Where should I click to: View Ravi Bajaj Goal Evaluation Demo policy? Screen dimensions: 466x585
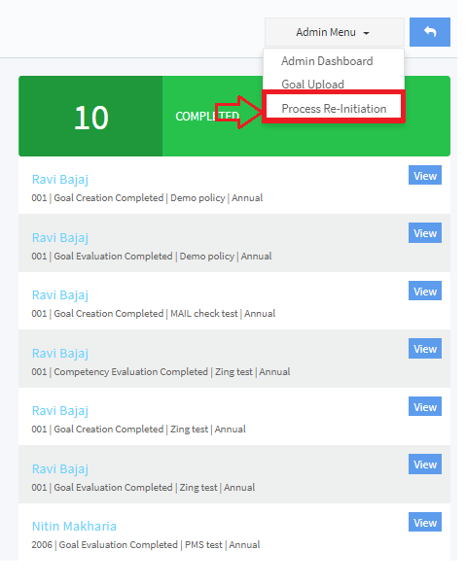pyautogui.click(x=425, y=233)
